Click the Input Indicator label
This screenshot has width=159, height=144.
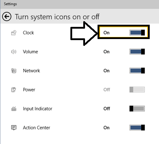coord(38,109)
